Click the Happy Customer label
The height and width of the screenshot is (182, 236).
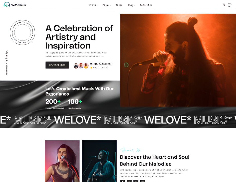(101, 64)
